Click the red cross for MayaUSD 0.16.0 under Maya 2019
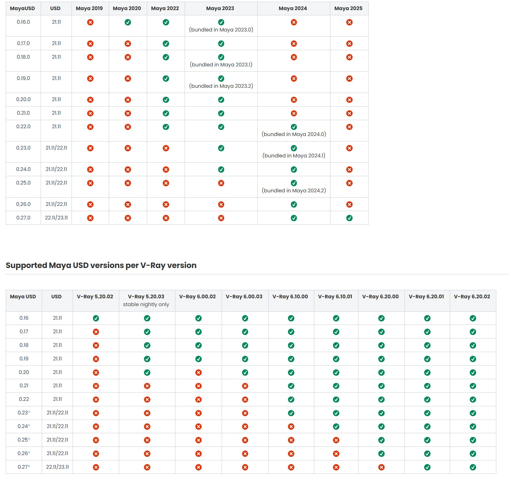Viewport: 509px width, 482px height. (90, 22)
